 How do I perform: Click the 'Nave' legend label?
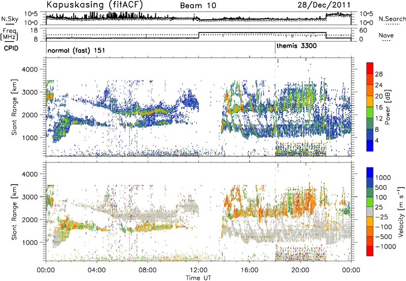point(386,35)
